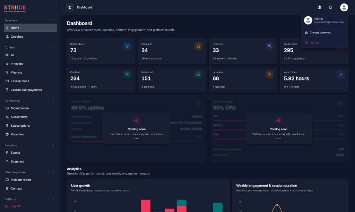Go to Coaches in the sidebar
This screenshot has height=212, width=355.
[31, 37]
